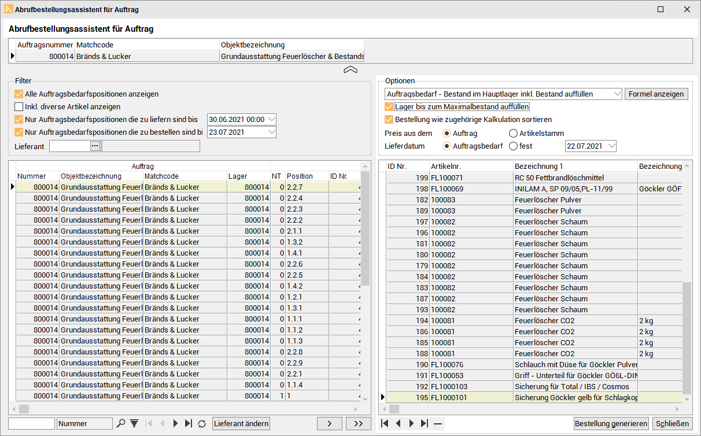Toggle 'zu liefern sind bis' checkbox
The height and width of the screenshot is (436, 701).
(x=19, y=119)
